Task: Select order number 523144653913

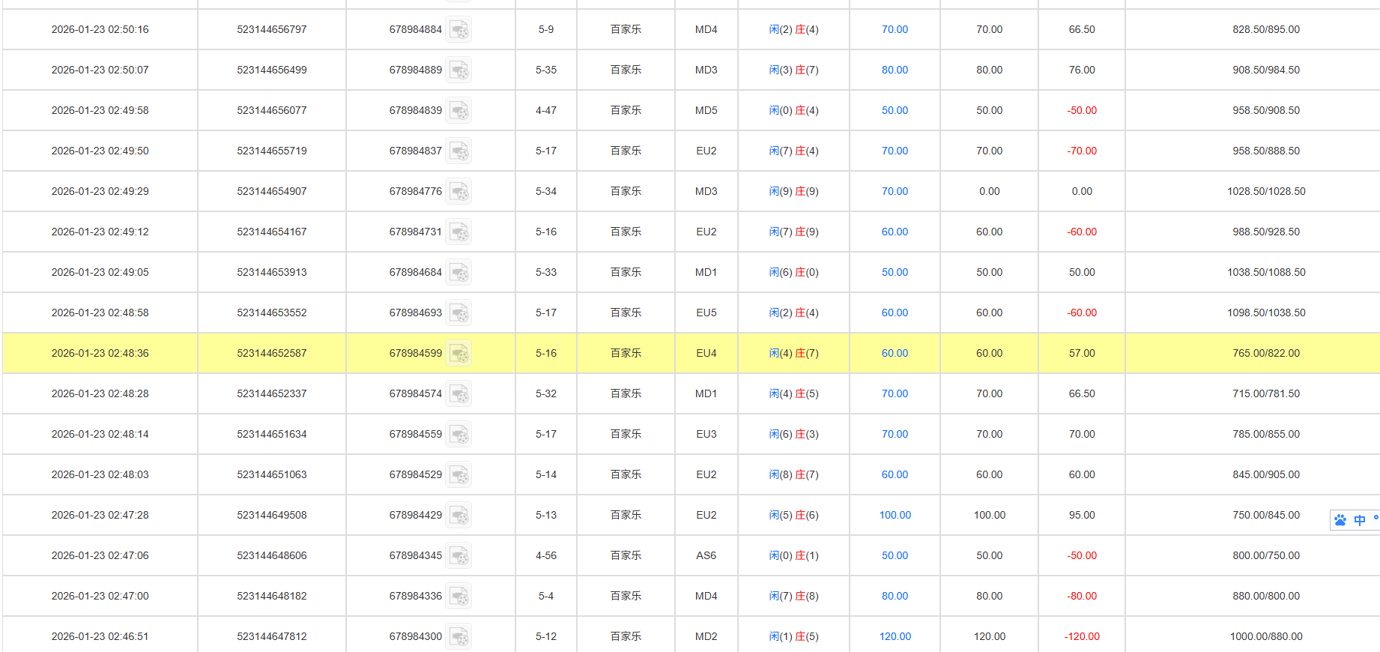Action: 272,273
